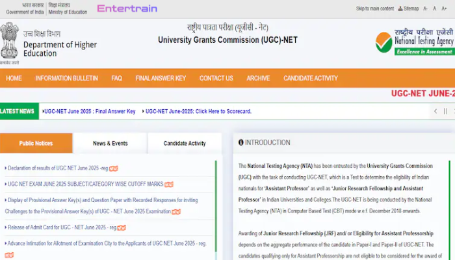This screenshot has height=260, width=455.
Task: Open the FAQ menu item
Action: pos(116,78)
